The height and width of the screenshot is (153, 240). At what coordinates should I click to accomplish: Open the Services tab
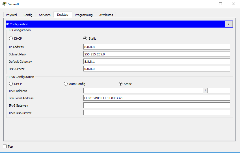[45, 15]
